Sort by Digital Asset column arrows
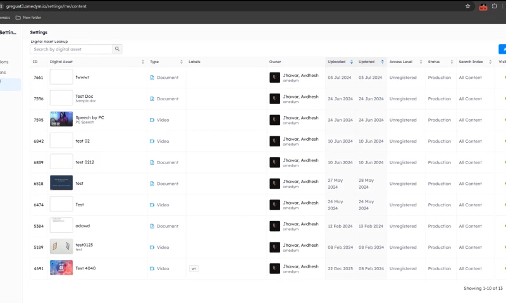 pyautogui.click(x=143, y=62)
